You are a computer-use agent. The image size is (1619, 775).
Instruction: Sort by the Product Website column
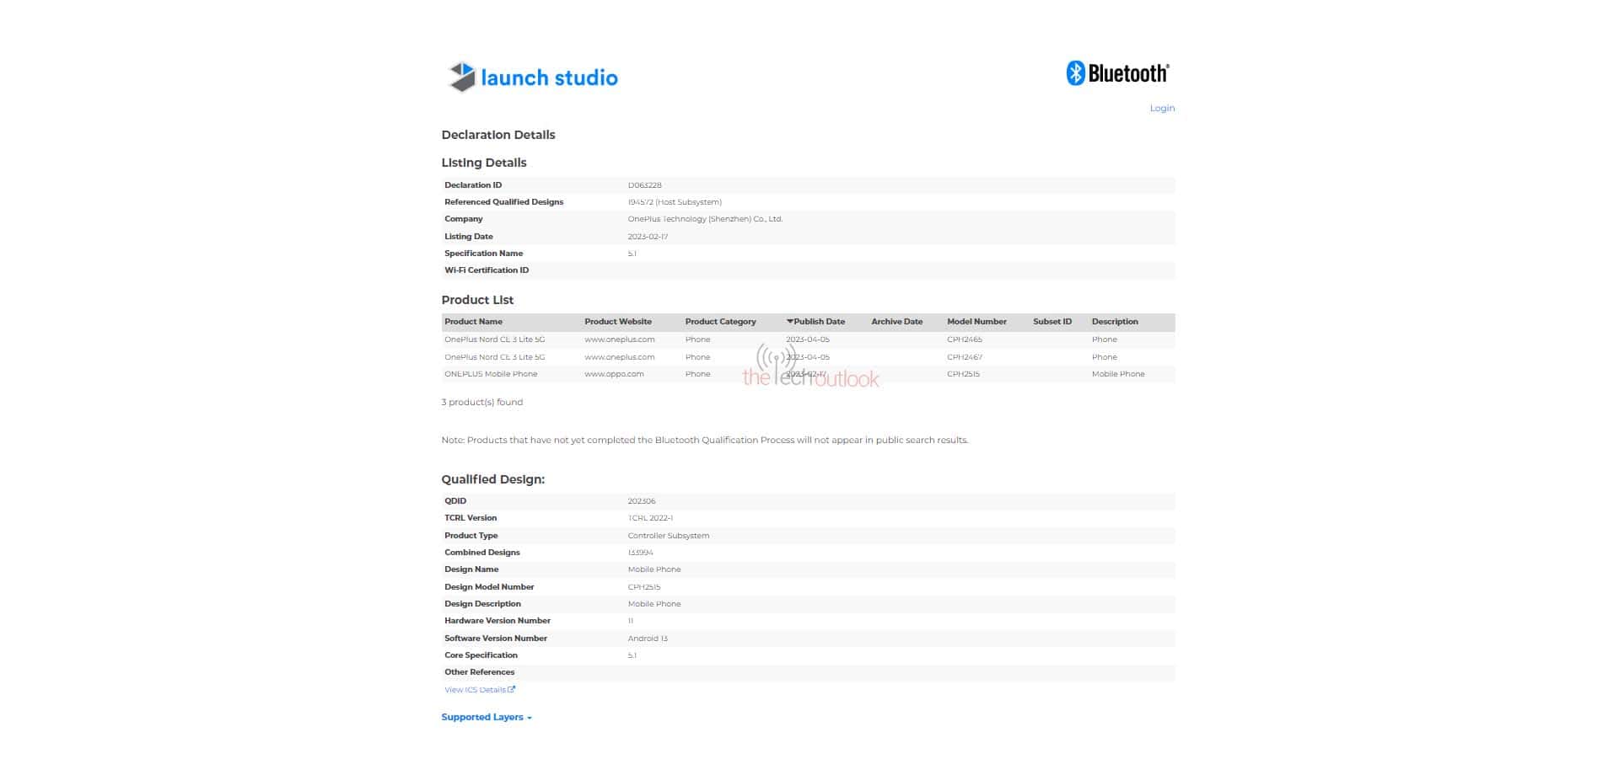[x=618, y=322]
